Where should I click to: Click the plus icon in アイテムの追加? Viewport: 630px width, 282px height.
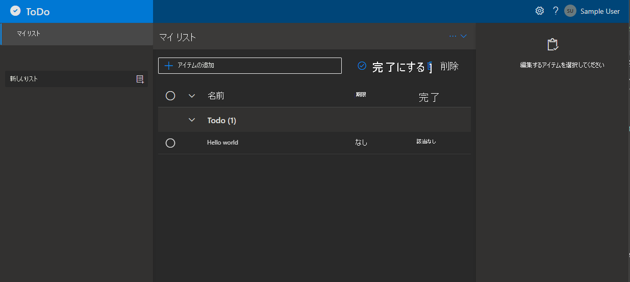[169, 66]
